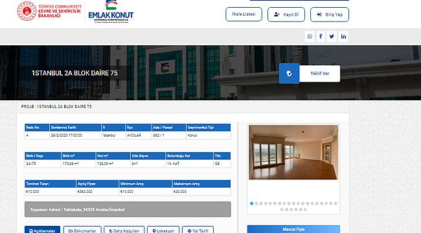
Task: Switch to Dökümanlar tab
Action: (82, 230)
